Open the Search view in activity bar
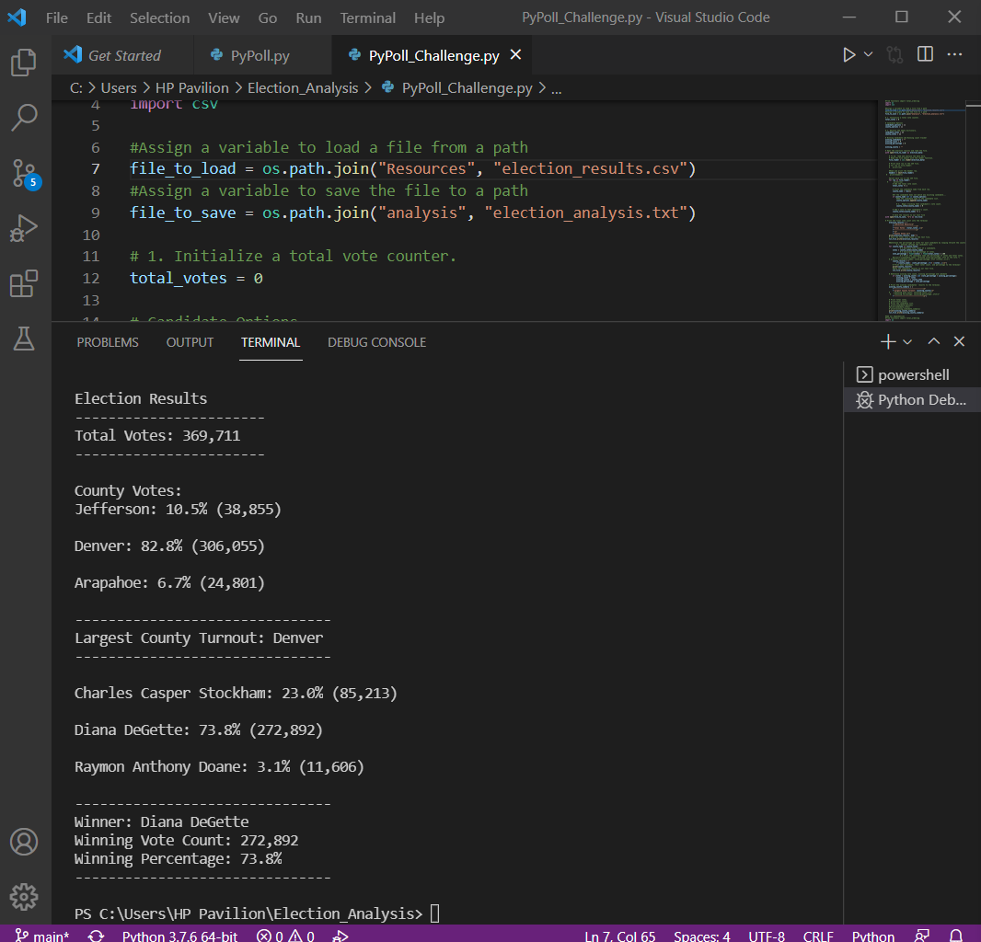Screen dimensions: 981x942 coord(24,117)
